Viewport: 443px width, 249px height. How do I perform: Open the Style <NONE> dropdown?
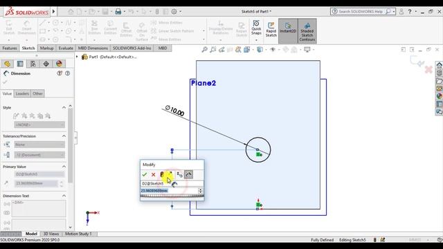tap(39, 124)
